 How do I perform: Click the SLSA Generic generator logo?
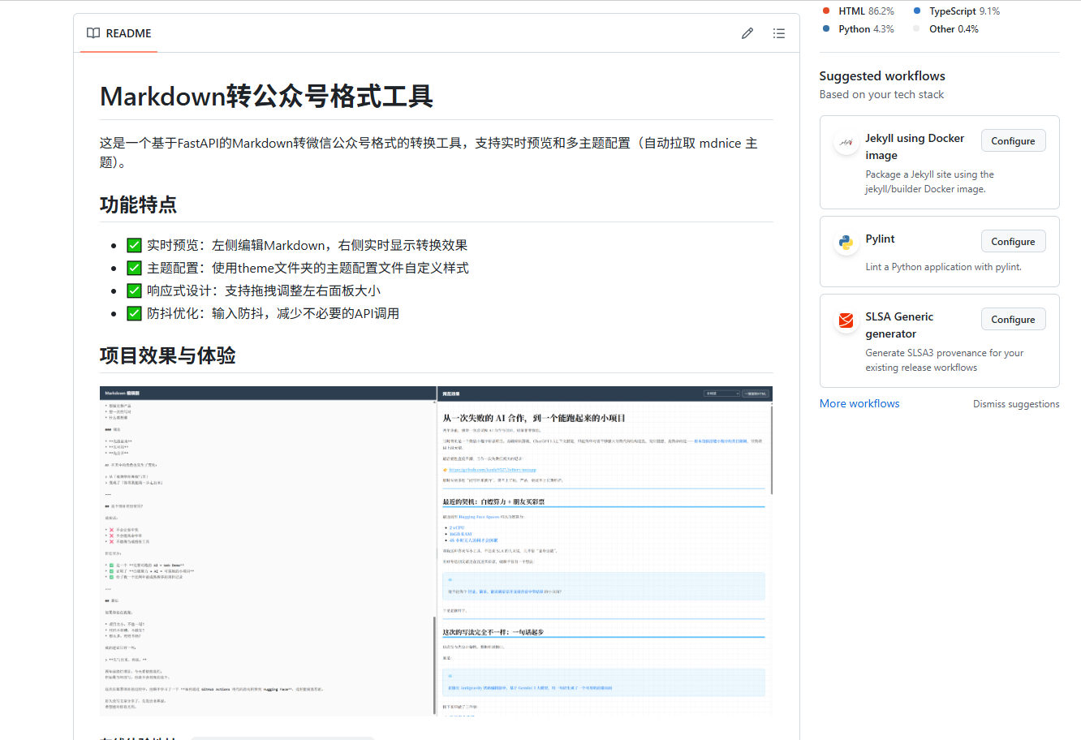[846, 321]
